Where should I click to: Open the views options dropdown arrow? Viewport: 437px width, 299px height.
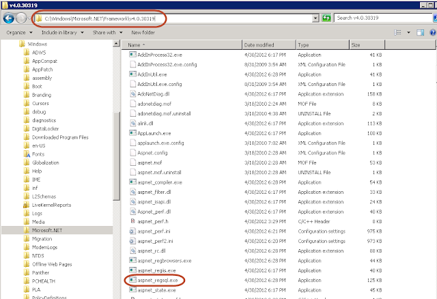pos(408,33)
